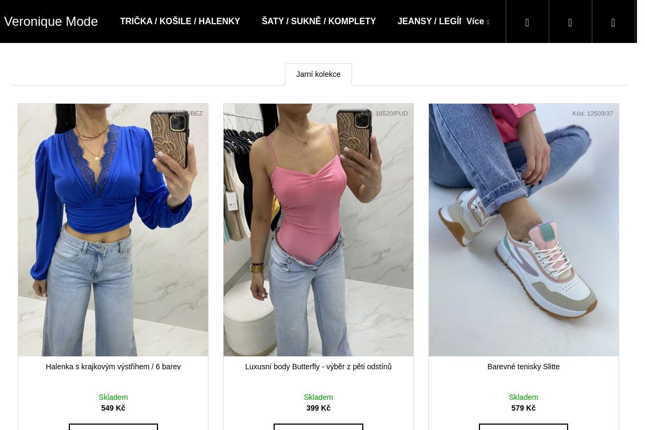The height and width of the screenshot is (430, 645).
Task: Open blue lace blouse product photo
Action: click(113, 230)
